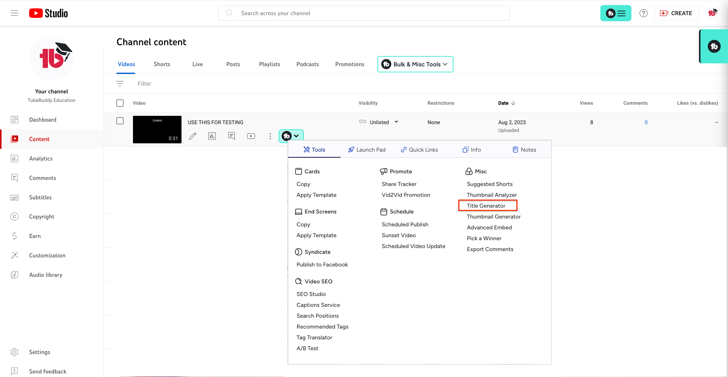Open the Launch Pad tab
The width and height of the screenshot is (728, 377).
click(367, 150)
